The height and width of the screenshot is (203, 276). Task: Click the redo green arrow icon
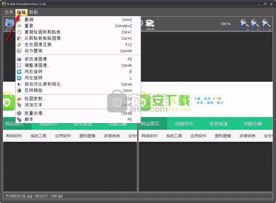point(19,26)
